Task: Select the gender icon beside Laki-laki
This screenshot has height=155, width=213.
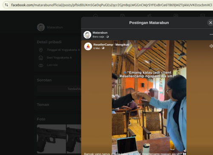Action: click(41, 65)
